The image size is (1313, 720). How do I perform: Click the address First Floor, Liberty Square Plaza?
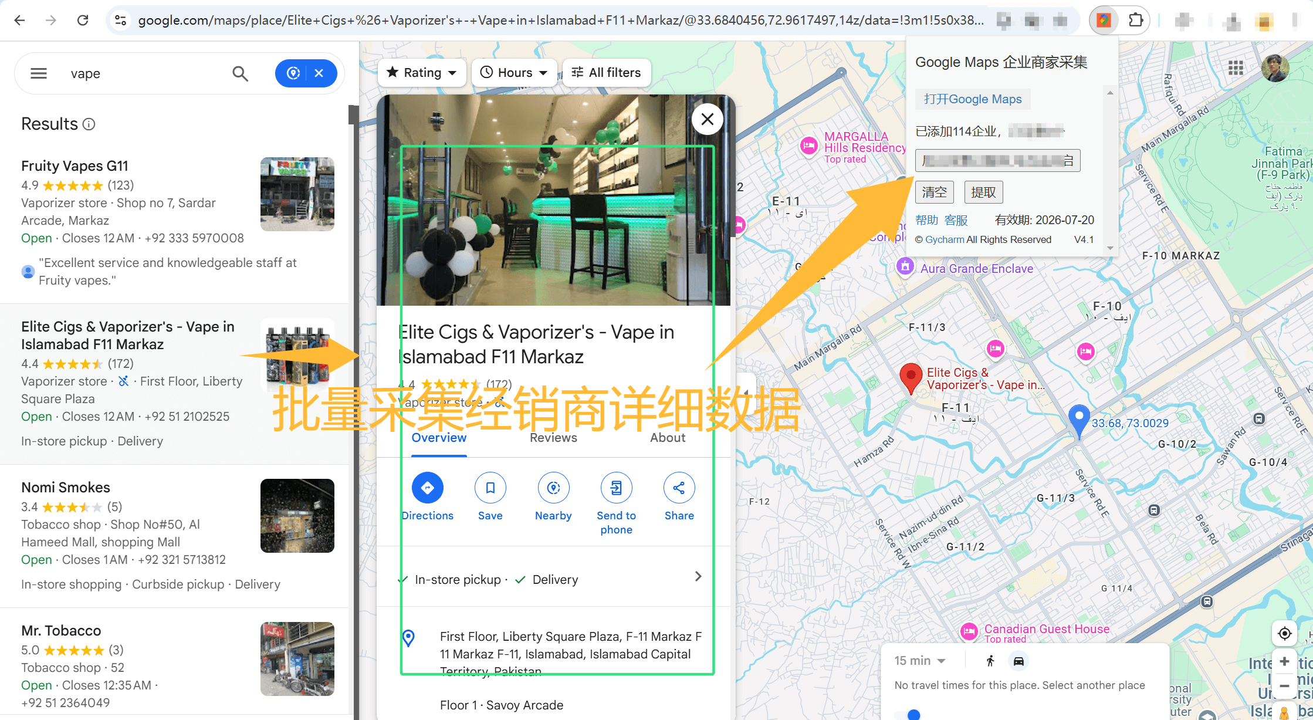(x=570, y=654)
